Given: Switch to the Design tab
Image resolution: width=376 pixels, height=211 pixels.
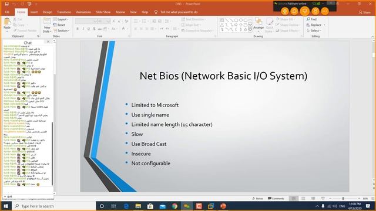Looking at the screenshot, I should (x=47, y=12).
